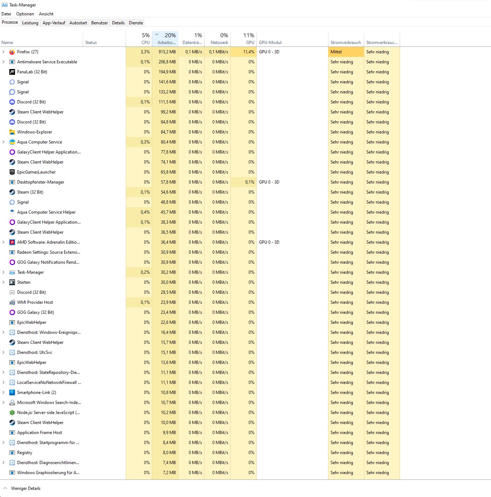
Task: Sort by the GPU column header
Action: click(x=244, y=39)
